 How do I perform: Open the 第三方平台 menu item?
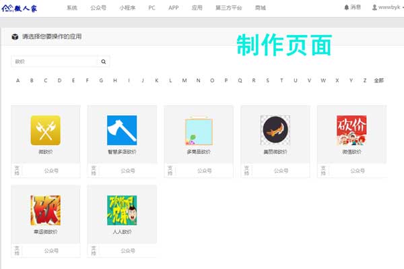click(x=228, y=7)
